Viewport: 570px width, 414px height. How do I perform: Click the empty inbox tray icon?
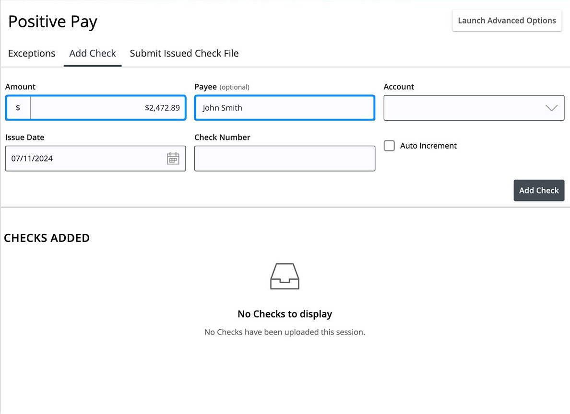click(285, 276)
